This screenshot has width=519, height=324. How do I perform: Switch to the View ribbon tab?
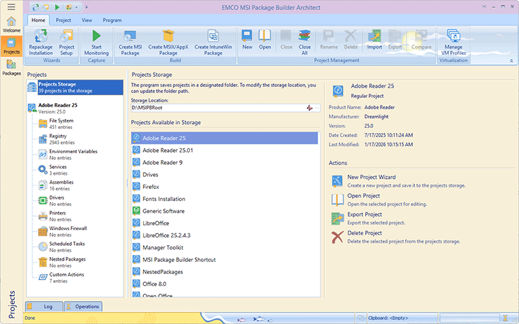[86, 20]
